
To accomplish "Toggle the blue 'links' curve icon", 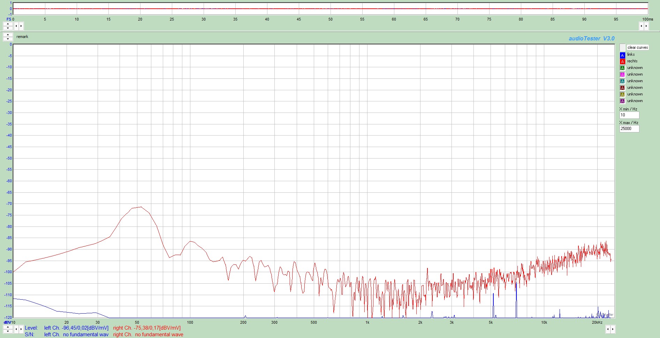I will click(x=622, y=55).
